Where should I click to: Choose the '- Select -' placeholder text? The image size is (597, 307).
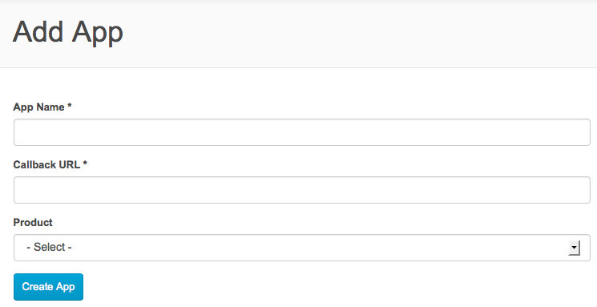[49, 247]
